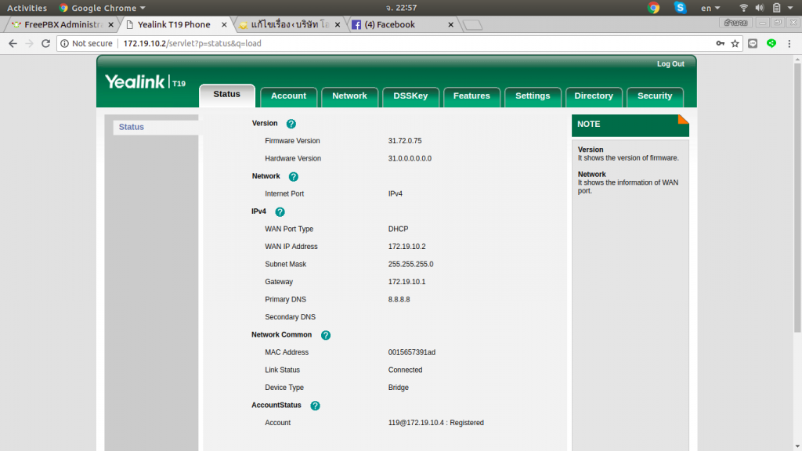Open the battery indicator

tap(776, 8)
